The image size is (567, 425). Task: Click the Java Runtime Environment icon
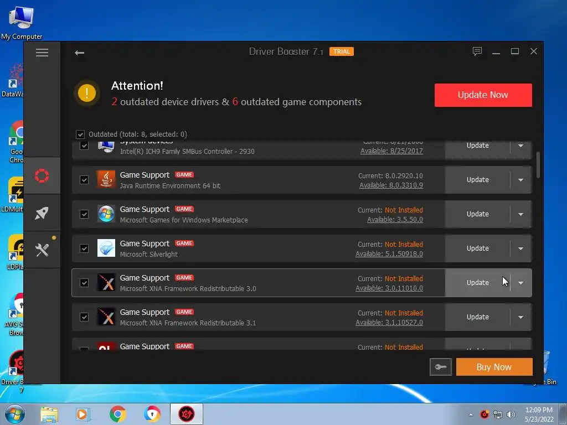106,180
